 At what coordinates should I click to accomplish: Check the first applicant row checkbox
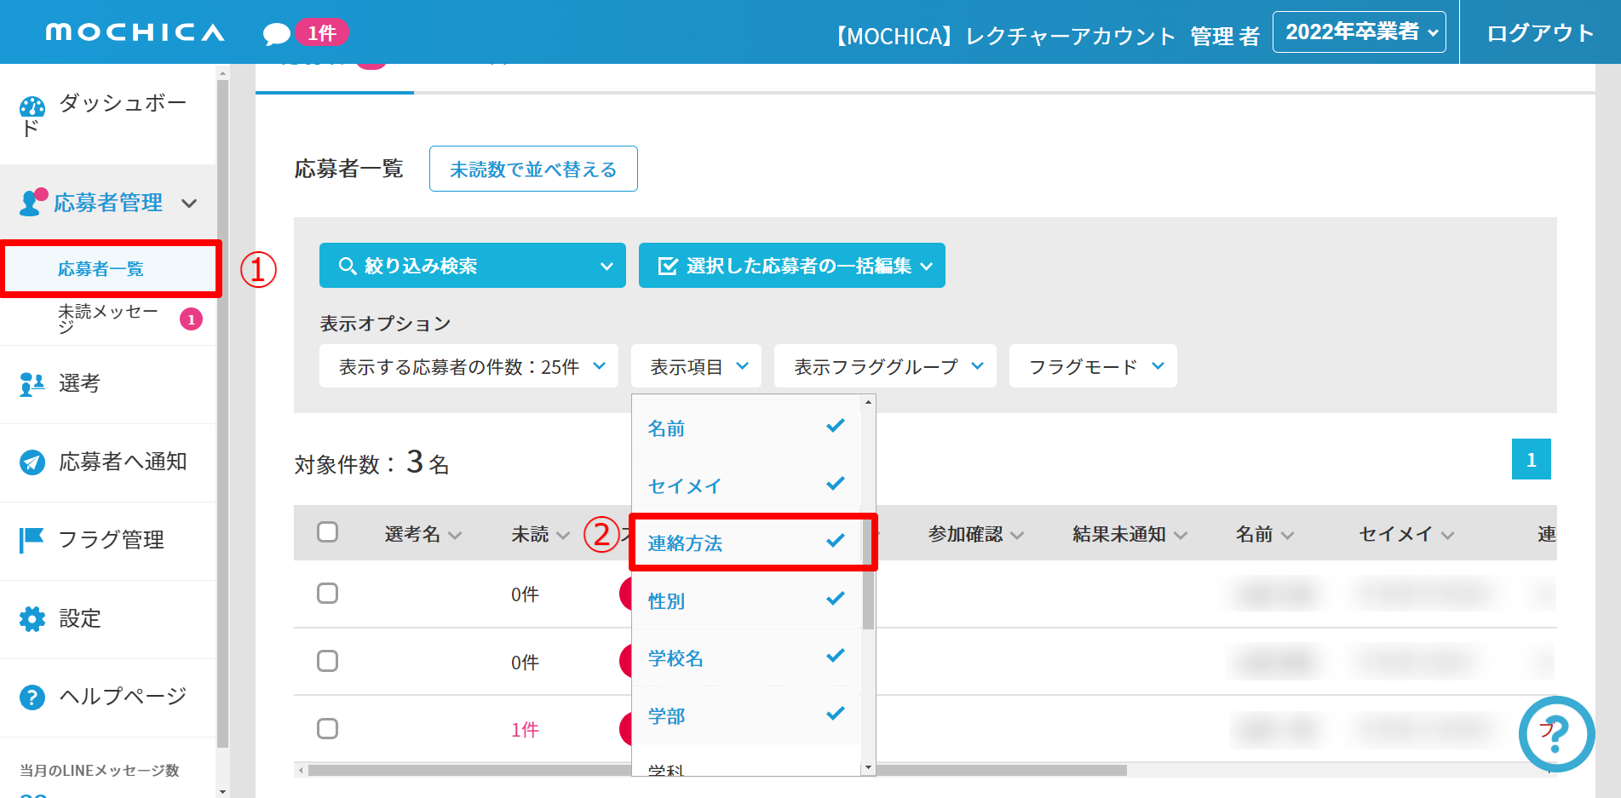[327, 594]
